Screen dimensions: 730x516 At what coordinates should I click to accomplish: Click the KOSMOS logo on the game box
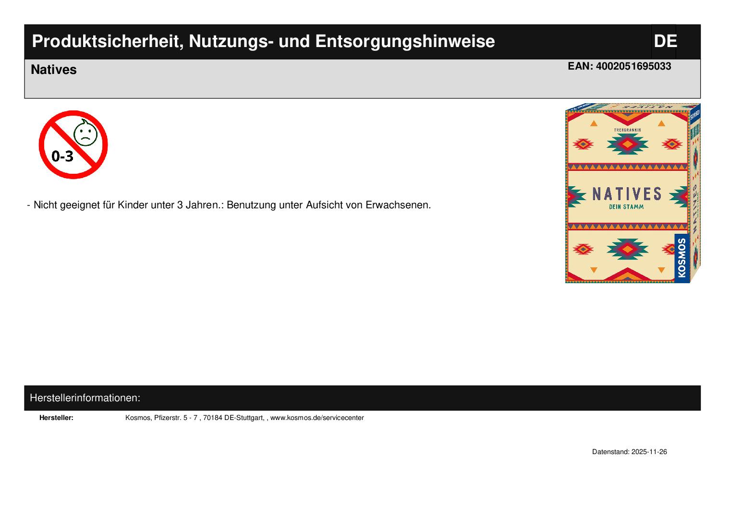pos(681,257)
